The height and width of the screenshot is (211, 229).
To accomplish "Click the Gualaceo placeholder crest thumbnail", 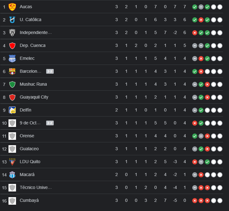I will pyautogui.click(x=12, y=149).
